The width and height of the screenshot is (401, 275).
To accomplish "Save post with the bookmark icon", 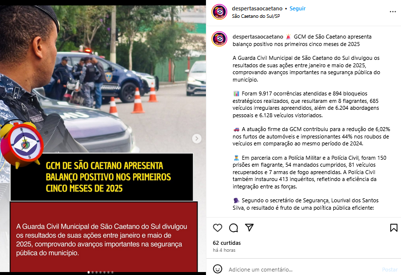I will click(394, 228).
